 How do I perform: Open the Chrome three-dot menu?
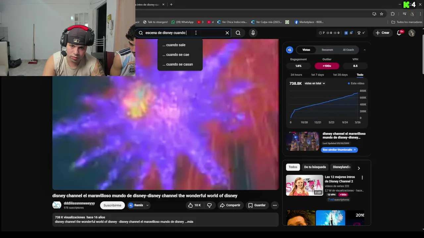420,14
